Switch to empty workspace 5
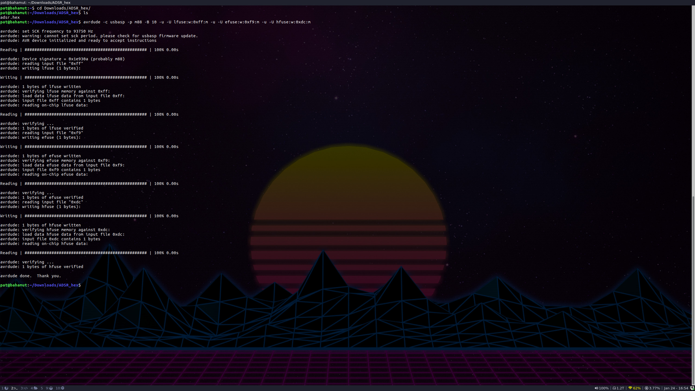The image size is (695, 391). (42, 388)
